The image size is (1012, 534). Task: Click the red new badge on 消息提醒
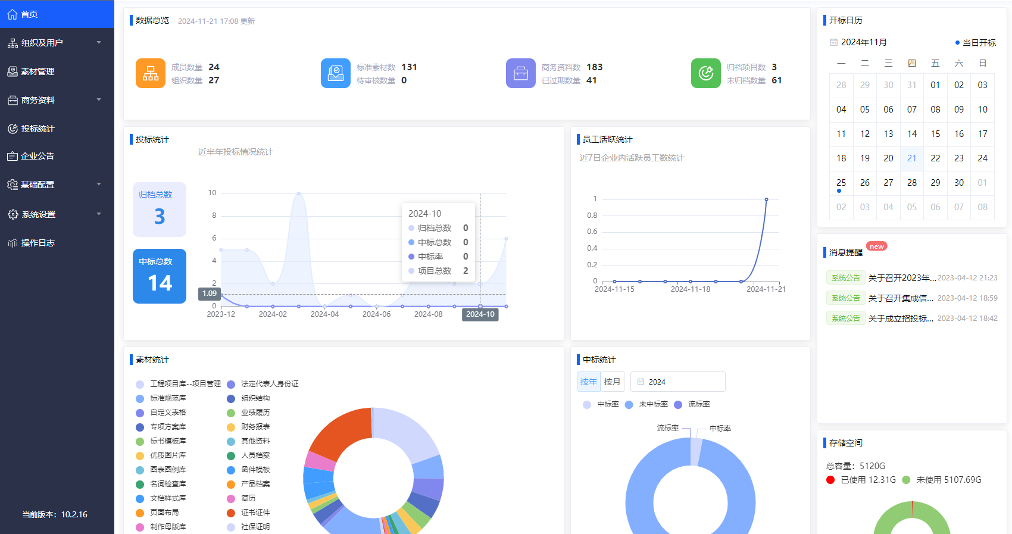point(876,246)
